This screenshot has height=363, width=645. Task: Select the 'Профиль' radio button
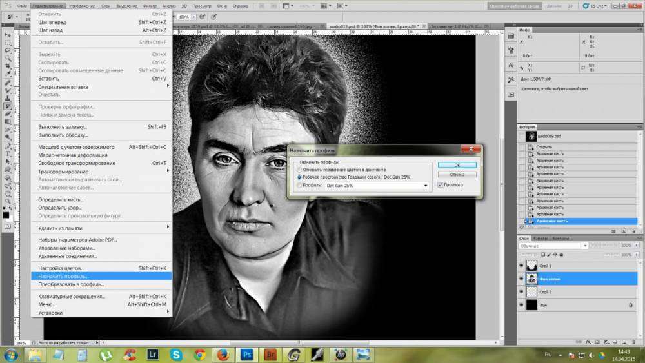click(x=299, y=186)
